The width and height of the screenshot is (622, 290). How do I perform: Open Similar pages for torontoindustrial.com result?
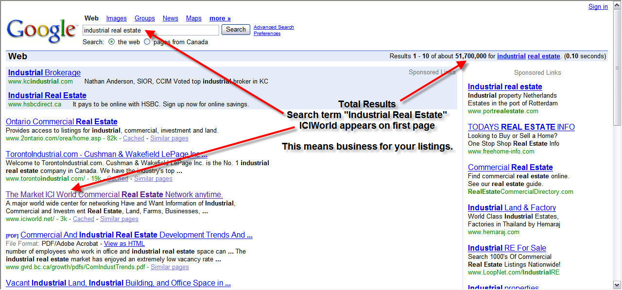(x=153, y=179)
